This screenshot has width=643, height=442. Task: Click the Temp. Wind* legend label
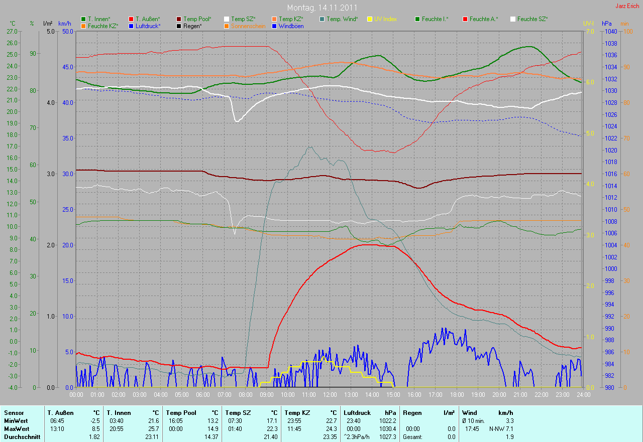(342, 19)
